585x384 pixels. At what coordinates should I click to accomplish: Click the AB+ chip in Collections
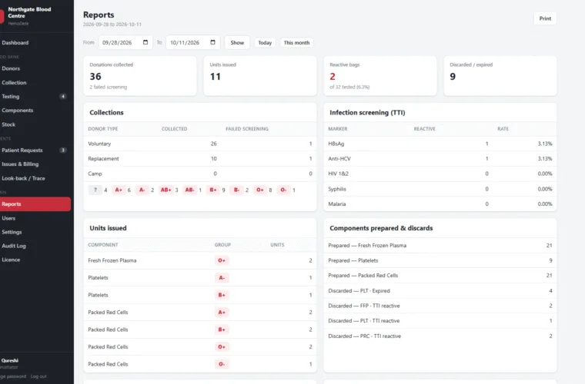(165, 190)
